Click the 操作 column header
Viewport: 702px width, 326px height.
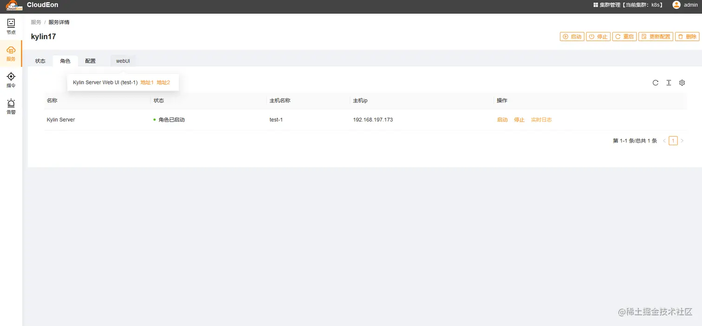coord(502,100)
